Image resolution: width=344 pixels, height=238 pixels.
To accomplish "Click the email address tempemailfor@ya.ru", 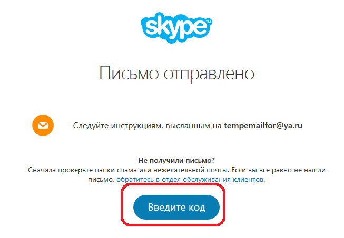I will coord(263,126).
